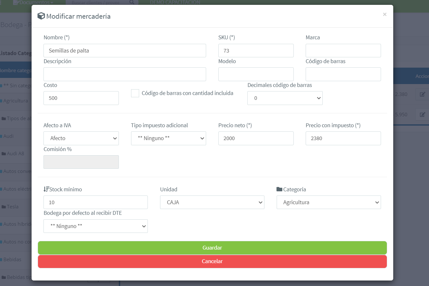
Task: Click the Stock mínimo input
Action: coord(95,203)
